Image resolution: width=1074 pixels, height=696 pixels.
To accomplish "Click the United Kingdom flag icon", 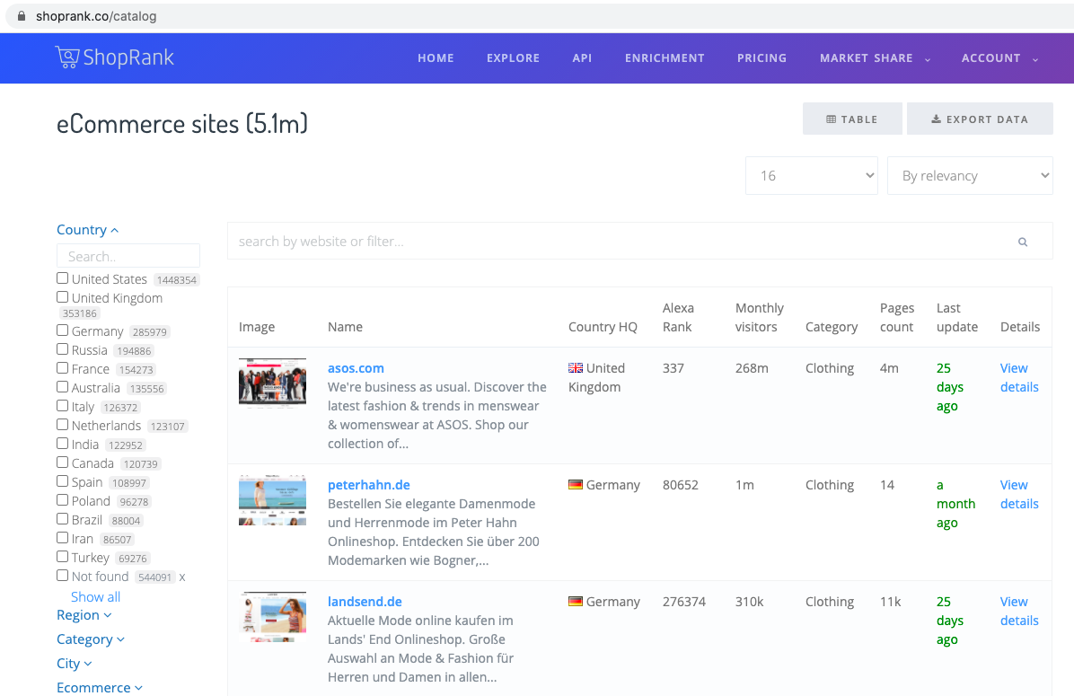I will point(576,368).
